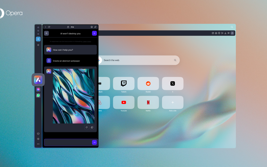Image resolution: width=267 pixels, height=167 pixels.
Task: Open WhatsApp in the sidebar
Action: pyautogui.click(x=38, y=95)
